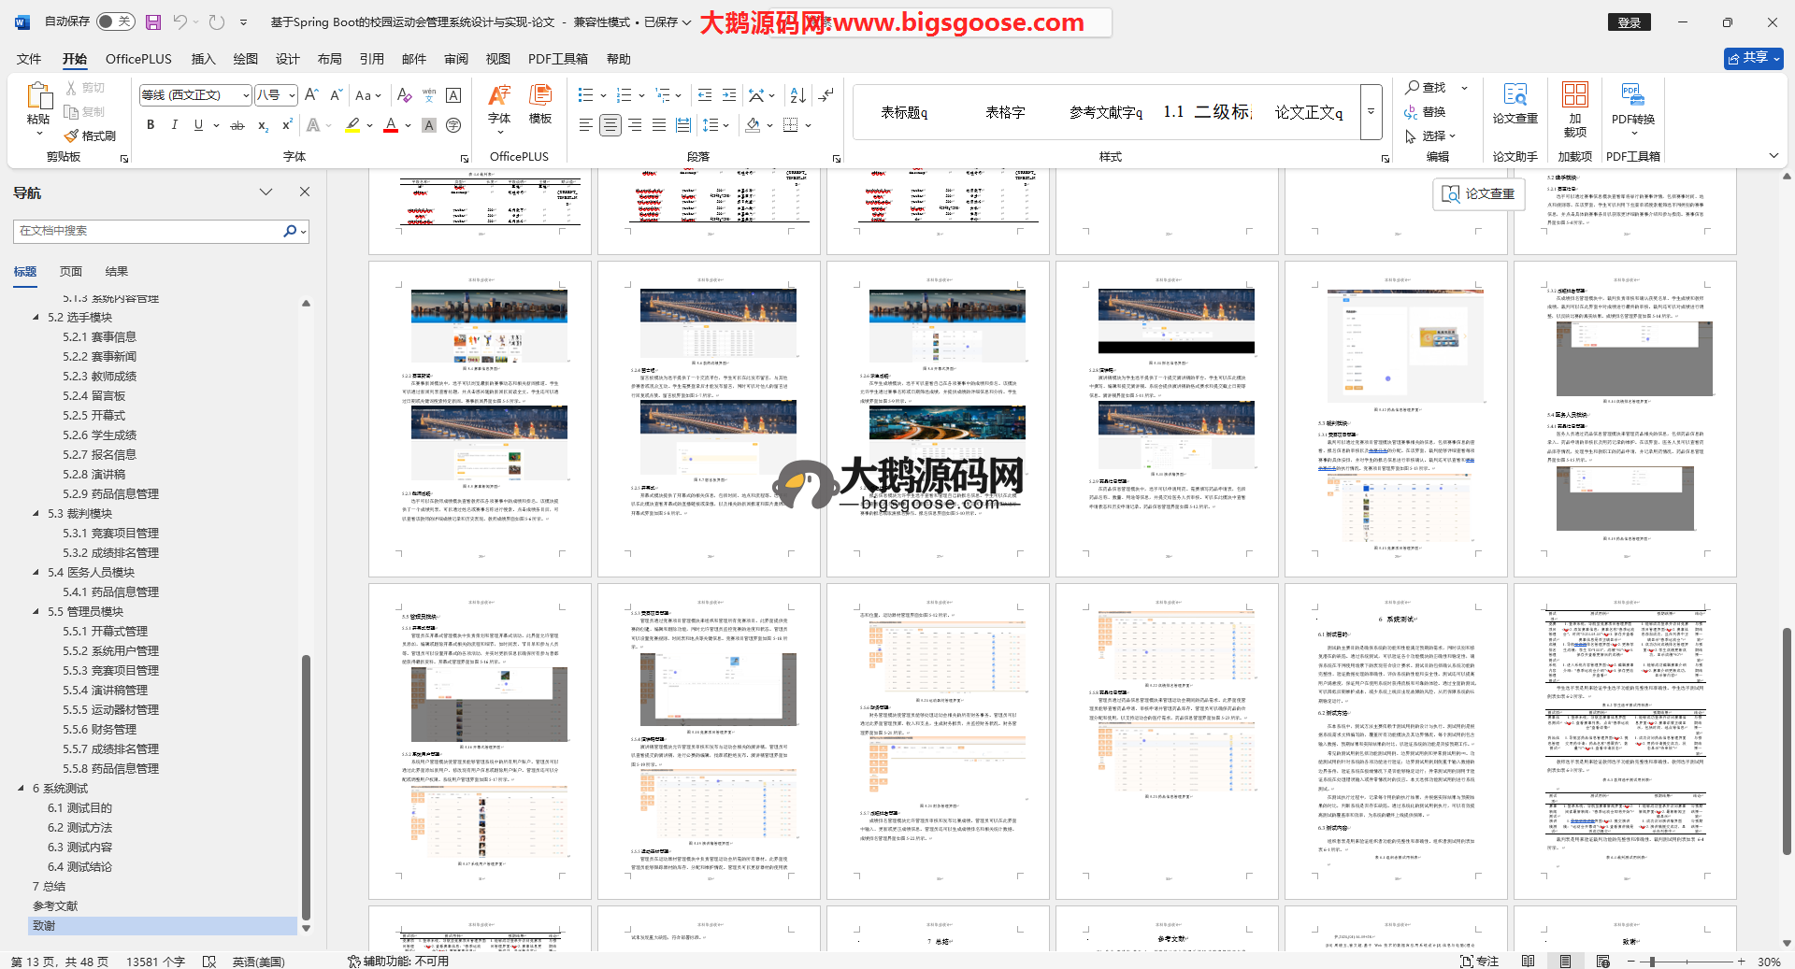Click the 模板 templates icon

click(x=539, y=105)
